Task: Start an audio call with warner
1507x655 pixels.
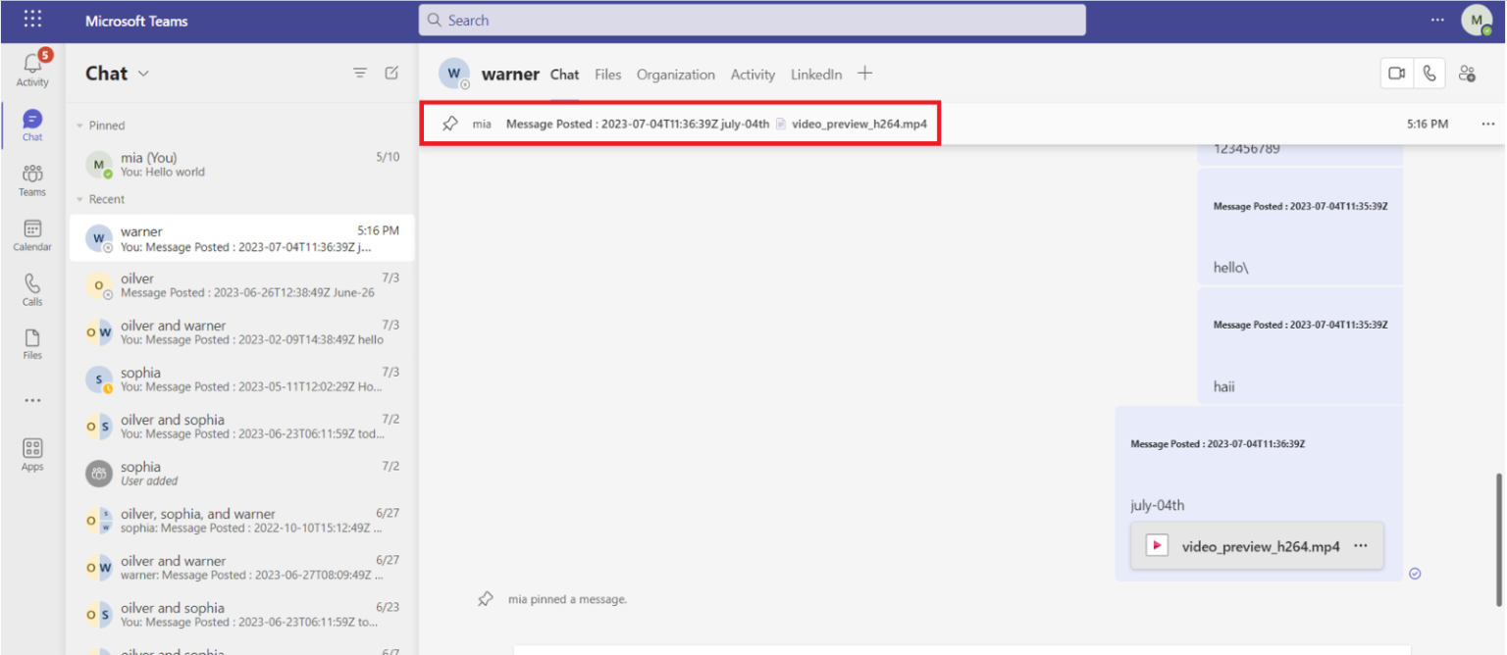Action: coord(1429,73)
